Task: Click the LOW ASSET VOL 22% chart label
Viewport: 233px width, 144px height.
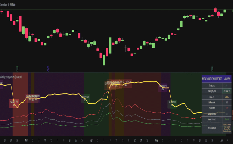Action: (x=85, y=98)
